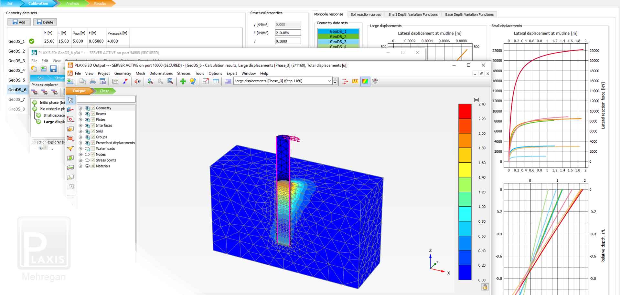This screenshot has height=295, width=620.
Task: Toggle the Stress points checkbox
Action: [93, 160]
